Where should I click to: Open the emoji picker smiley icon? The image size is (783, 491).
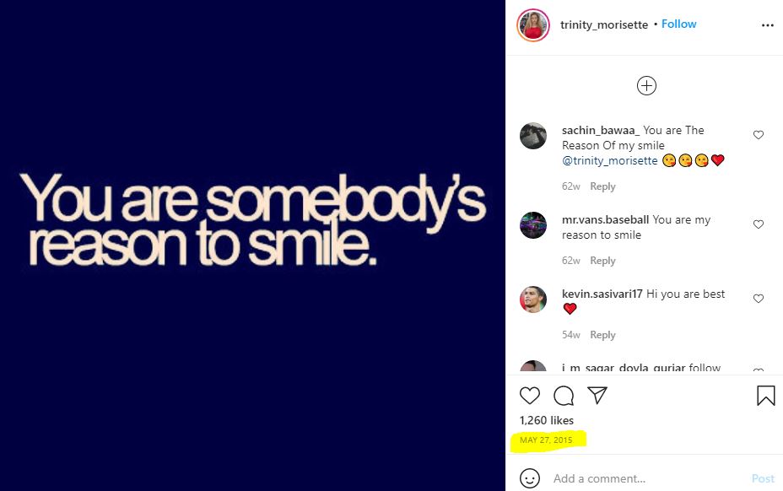pyautogui.click(x=530, y=478)
